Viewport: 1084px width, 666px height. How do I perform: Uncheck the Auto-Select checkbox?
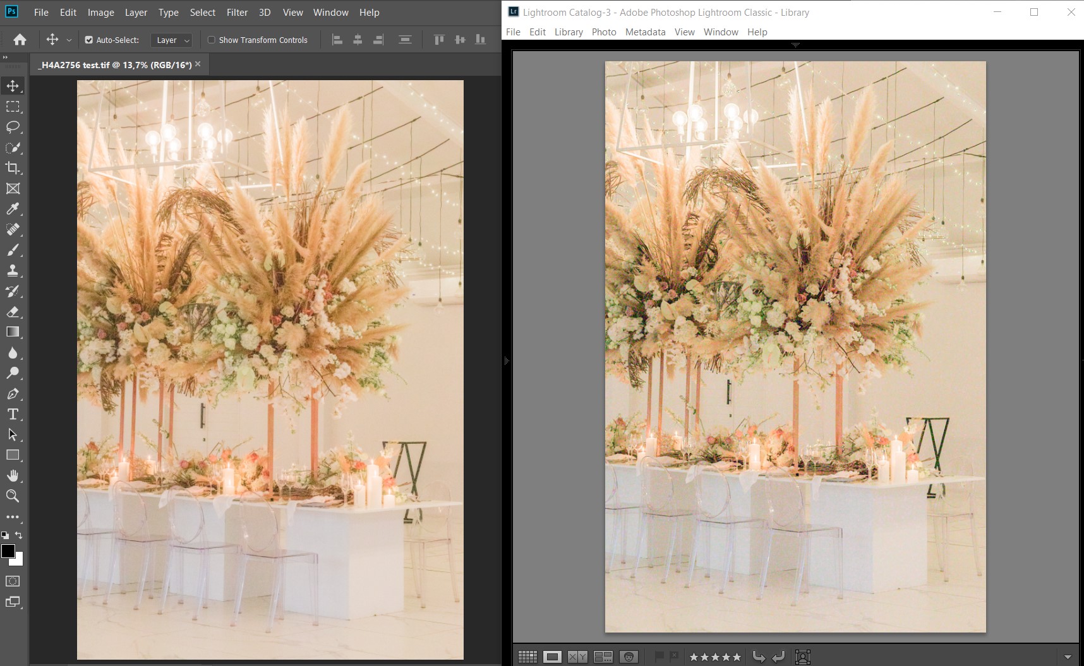(89, 40)
